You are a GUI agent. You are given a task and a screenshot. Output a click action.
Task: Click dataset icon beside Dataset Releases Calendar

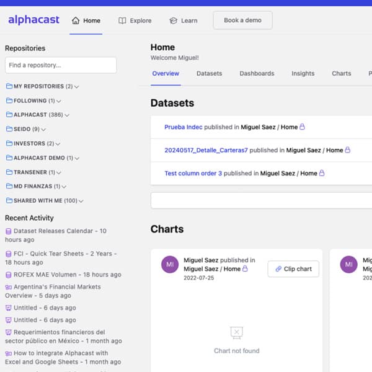tap(8, 231)
